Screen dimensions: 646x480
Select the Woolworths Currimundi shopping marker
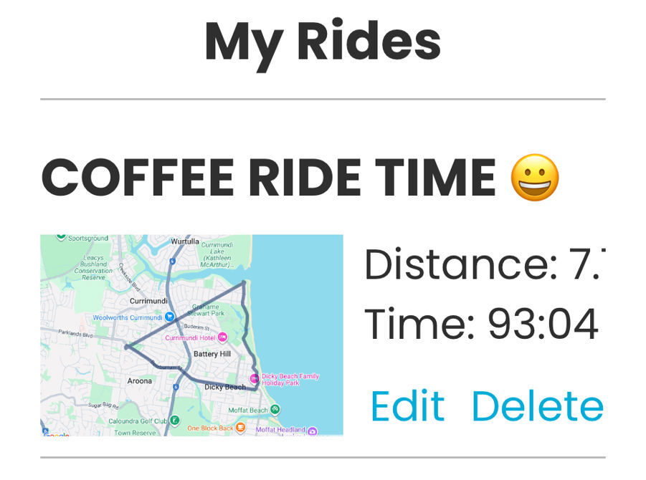168,316
